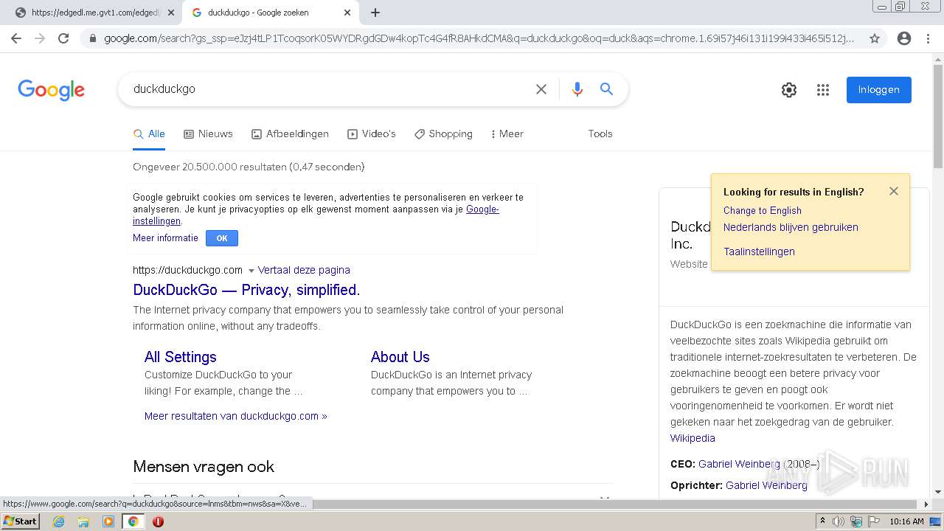Open DuckDuckGo — Privacy, simplified result
Screen dimensions: 944x531
pyautogui.click(x=246, y=290)
